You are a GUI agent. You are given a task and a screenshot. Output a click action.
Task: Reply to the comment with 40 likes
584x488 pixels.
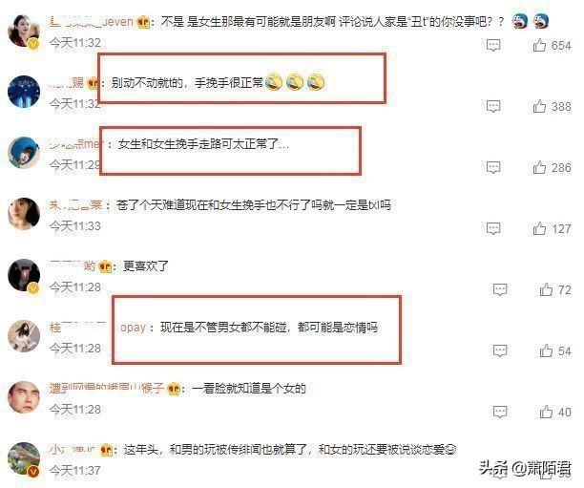pyautogui.click(x=500, y=412)
